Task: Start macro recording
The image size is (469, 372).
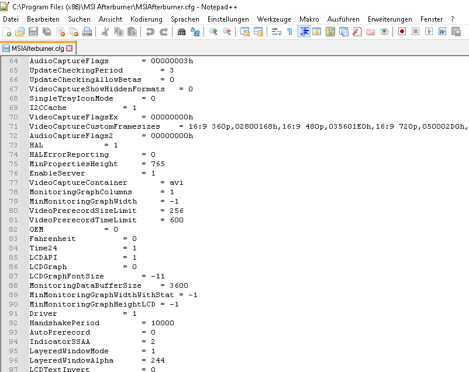Action: point(402,32)
